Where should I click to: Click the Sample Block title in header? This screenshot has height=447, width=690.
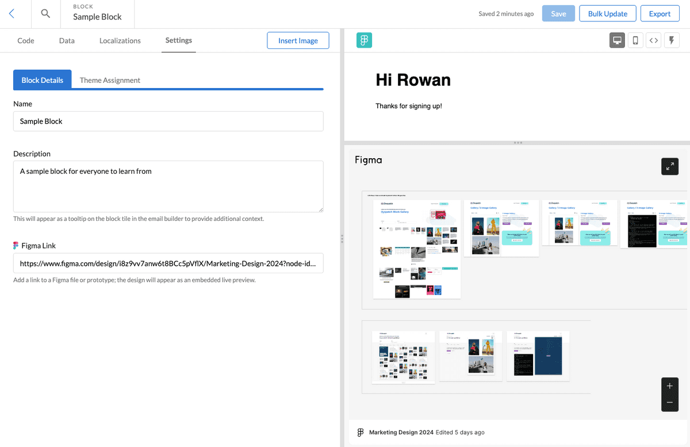coord(97,17)
